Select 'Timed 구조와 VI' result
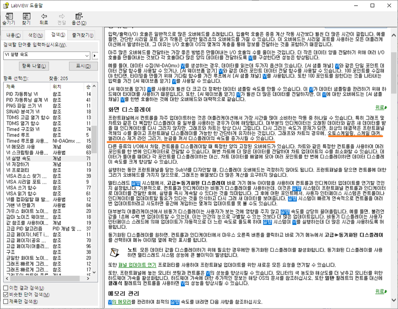Viewport: 398px width, 309px height. point(48,129)
